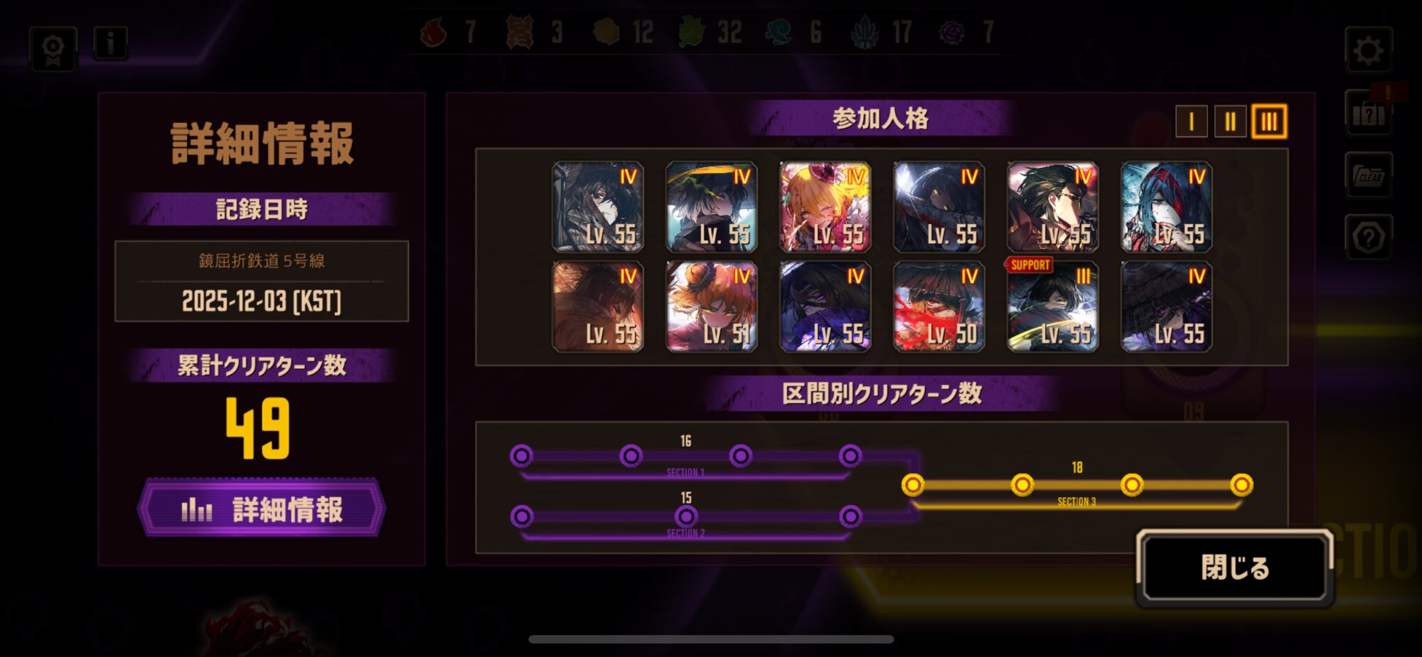Select team tab III

(1269, 122)
